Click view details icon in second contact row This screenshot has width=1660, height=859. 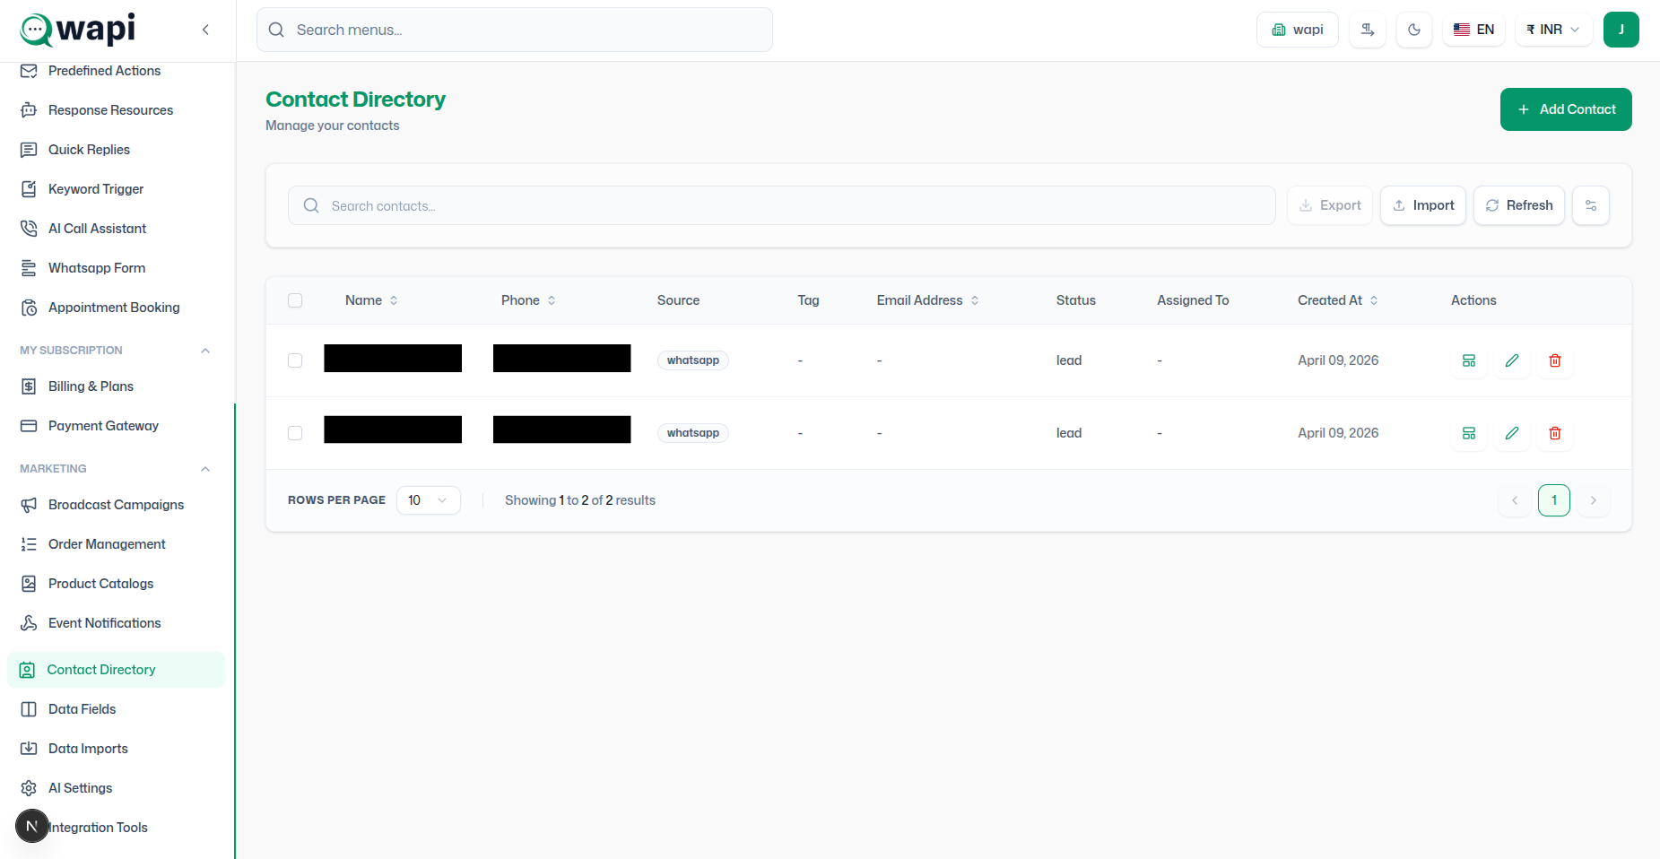pos(1469,433)
